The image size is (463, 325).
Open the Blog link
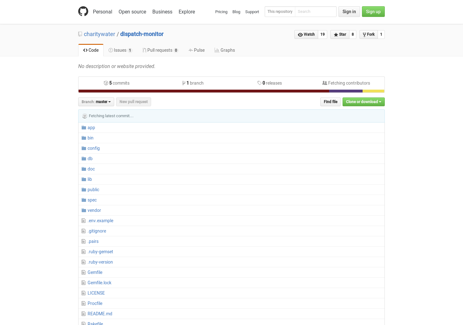click(236, 12)
